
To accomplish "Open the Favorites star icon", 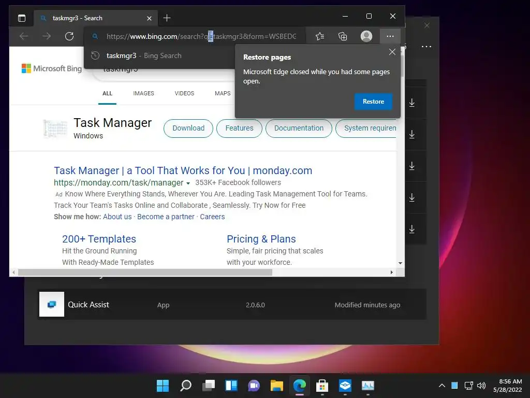I will (320, 36).
